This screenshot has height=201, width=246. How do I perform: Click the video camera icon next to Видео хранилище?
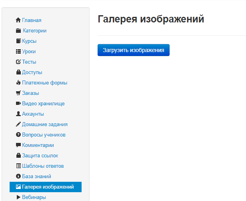[18, 103]
